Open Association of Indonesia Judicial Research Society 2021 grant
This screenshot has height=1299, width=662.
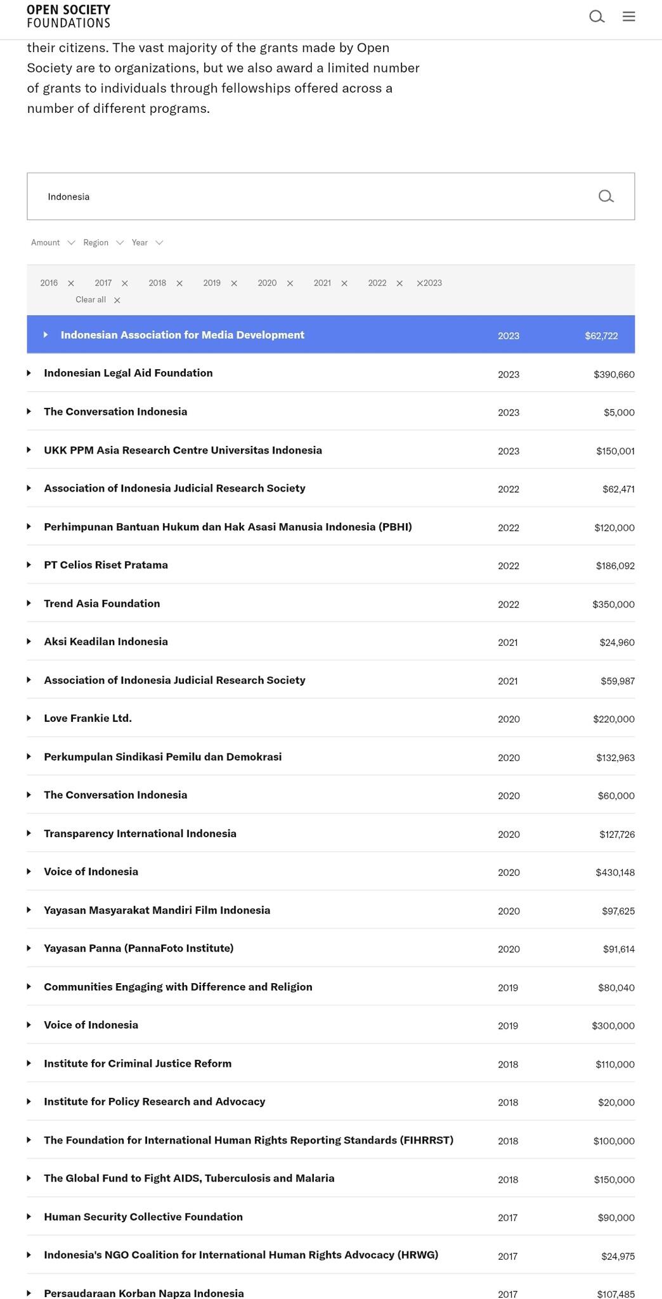(x=174, y=680)
